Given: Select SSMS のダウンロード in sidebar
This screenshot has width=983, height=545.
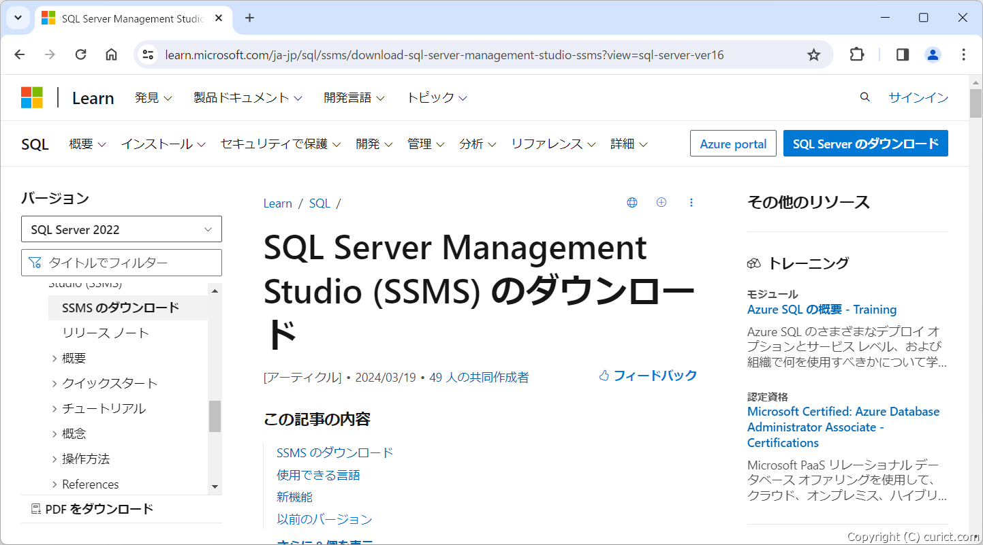Looking at the screenshot, I should coord(128,308).
